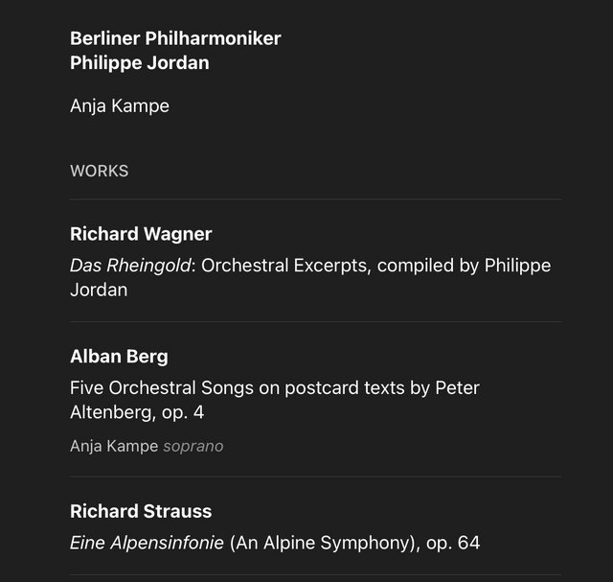Open the Richard Wagner composer entry
The width and height of the screenshot is (613, 582).
141,234
